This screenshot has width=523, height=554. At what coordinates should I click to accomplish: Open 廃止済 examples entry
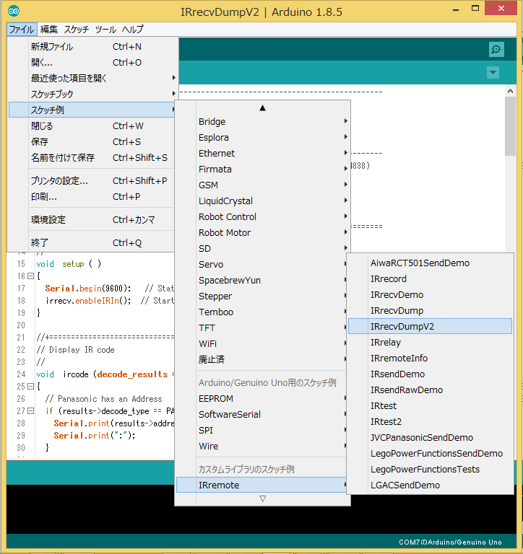pos(261,360)
